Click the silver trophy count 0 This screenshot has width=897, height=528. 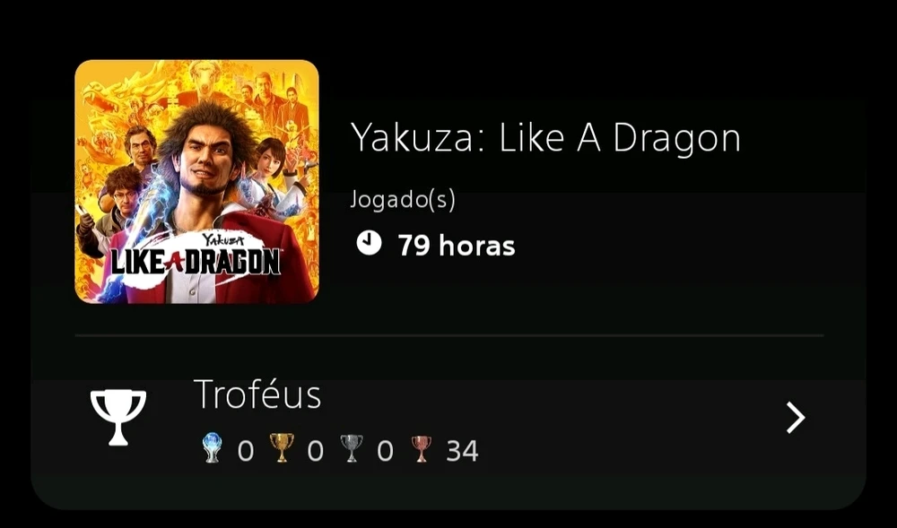(385, 451)
